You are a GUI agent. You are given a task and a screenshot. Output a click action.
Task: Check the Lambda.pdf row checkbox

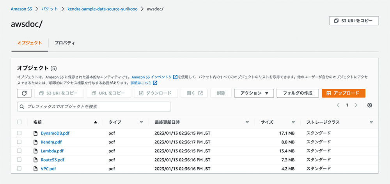19,151
